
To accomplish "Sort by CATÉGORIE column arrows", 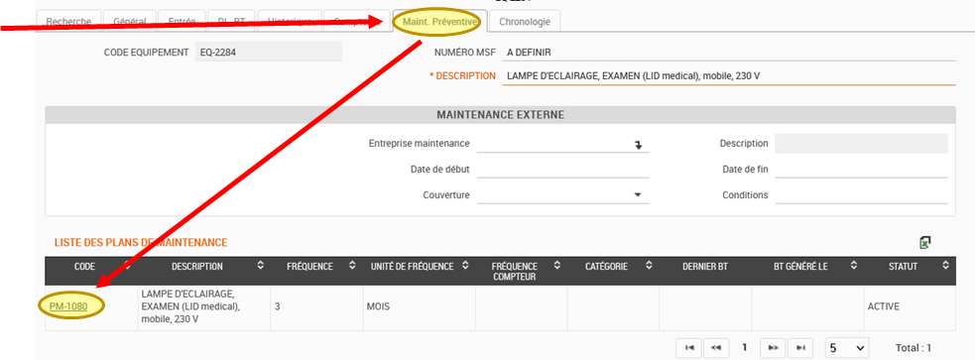I will 649,266.
